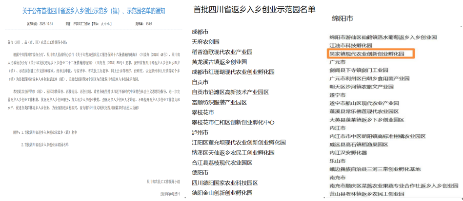Click the 绵阳市 section heading
This screenshot has height=201, width=463.
[x=342, y=18]
